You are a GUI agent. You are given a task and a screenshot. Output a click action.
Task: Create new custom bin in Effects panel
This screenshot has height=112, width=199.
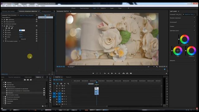[43, 106]
